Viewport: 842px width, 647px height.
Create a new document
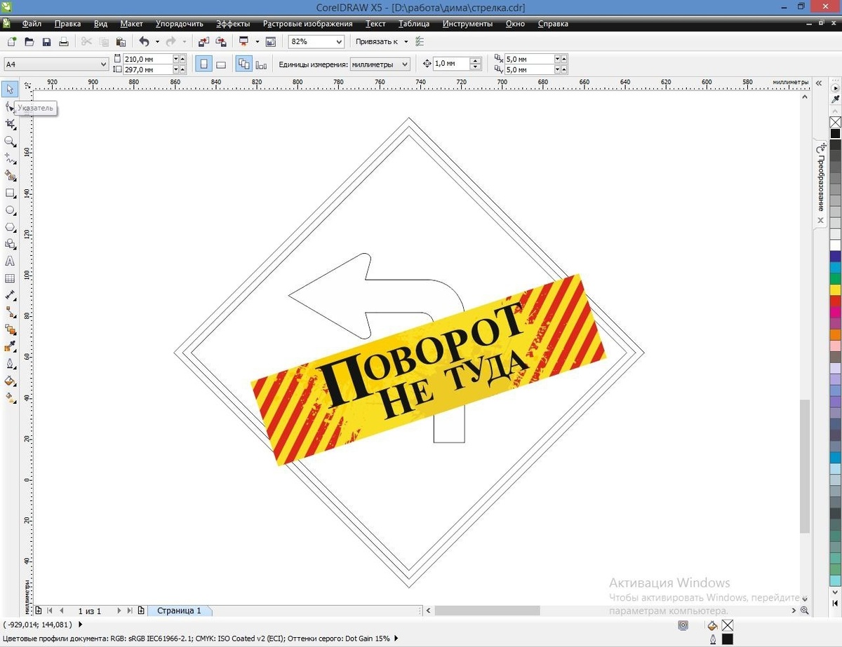click(12, 42)
